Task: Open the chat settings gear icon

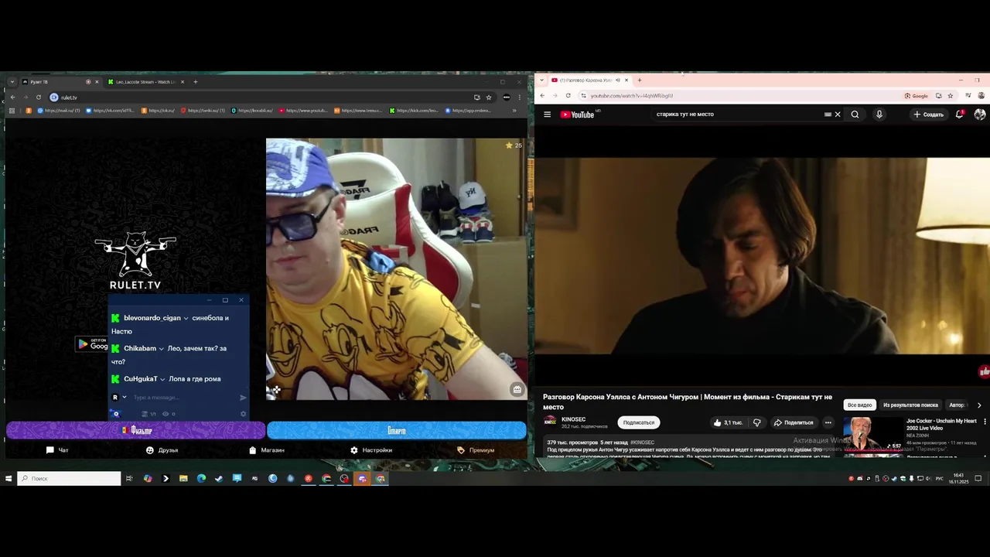Action: pyautogui.click(x=243, y=414)
